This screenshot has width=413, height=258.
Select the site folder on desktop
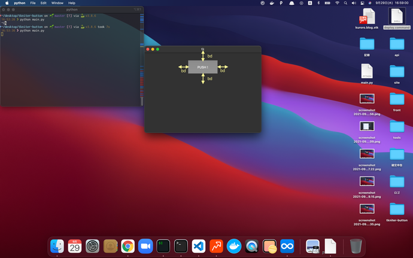pyautogui.click(x=397, y=74)
